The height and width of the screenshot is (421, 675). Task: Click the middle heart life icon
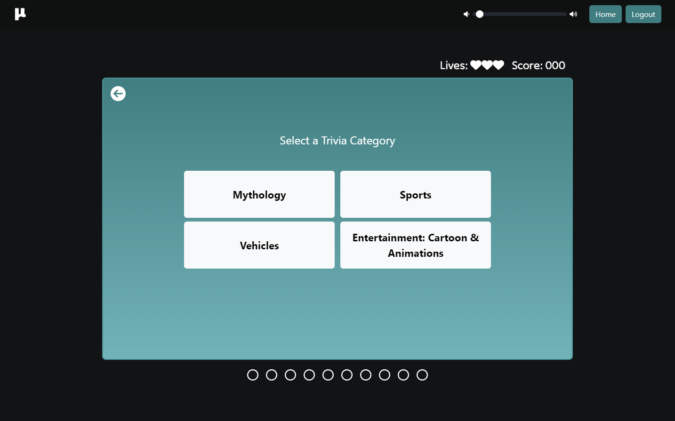click(487, 65)
